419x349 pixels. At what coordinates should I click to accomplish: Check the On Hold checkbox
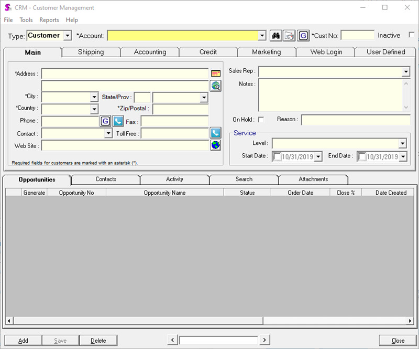260,119
